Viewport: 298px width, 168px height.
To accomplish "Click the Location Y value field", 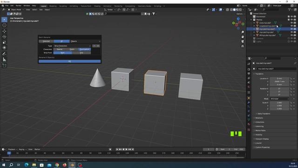I will pos(279,82).
